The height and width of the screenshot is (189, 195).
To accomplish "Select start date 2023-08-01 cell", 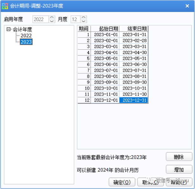I will click(105, 76).
